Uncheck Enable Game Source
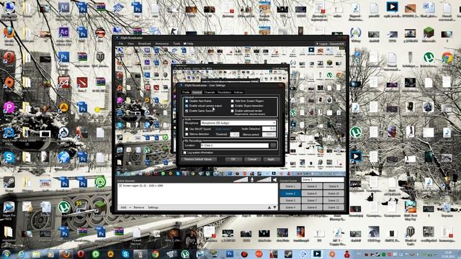461x259 pixels. click(187, 111)
